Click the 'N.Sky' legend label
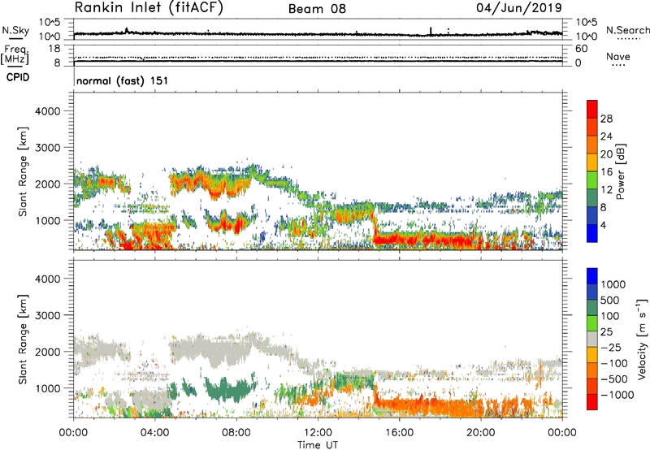Screen dimensions: 650x450 [15, 30]
